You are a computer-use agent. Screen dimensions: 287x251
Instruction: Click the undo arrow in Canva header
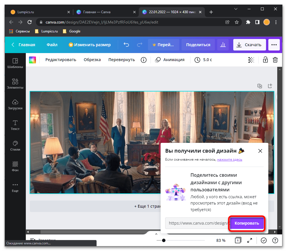click(x=126, y=44)
